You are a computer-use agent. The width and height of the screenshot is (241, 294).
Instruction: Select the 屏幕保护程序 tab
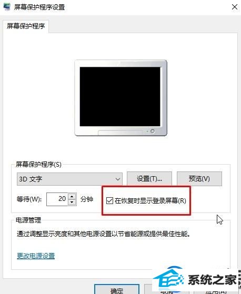26,26
